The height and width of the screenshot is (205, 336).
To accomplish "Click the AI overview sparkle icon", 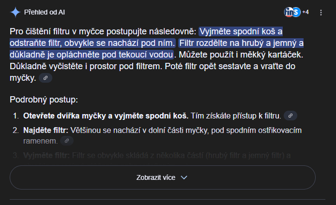I will click(x=15, y=13).
